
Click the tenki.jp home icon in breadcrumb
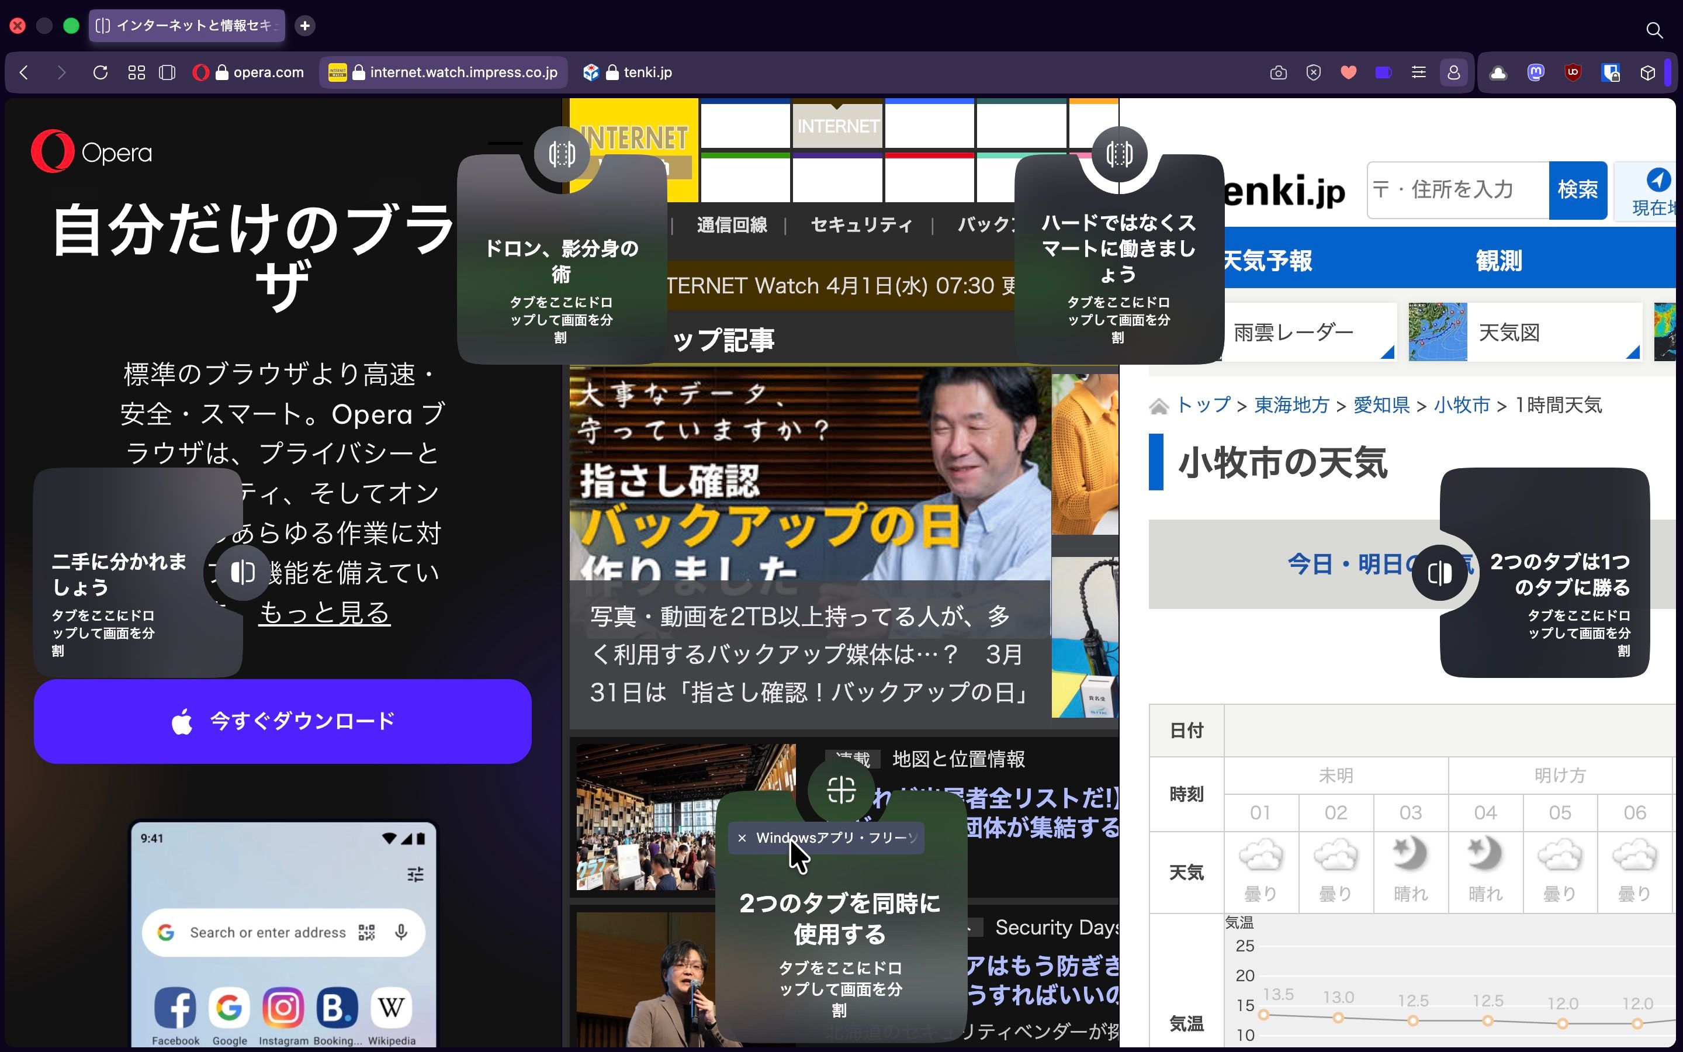tap(1159, 406)
